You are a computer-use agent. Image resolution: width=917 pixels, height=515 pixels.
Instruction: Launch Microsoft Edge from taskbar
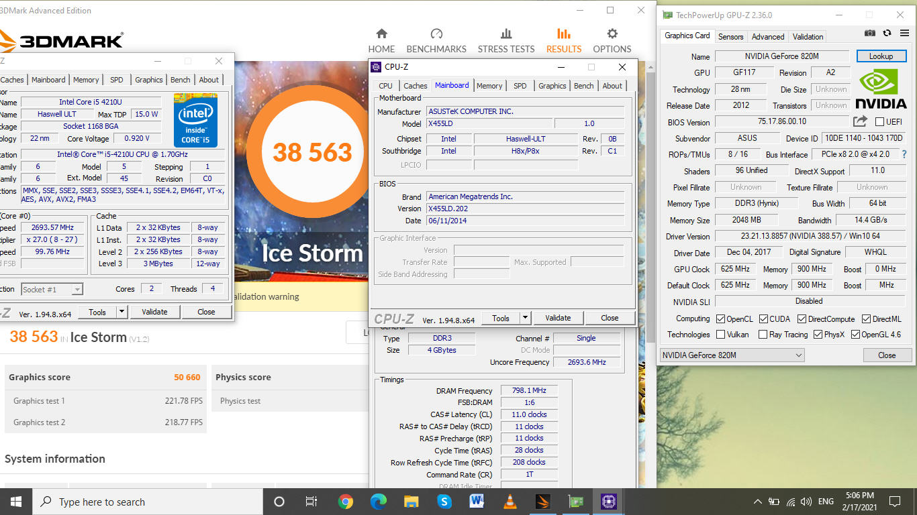click(379, 502)
